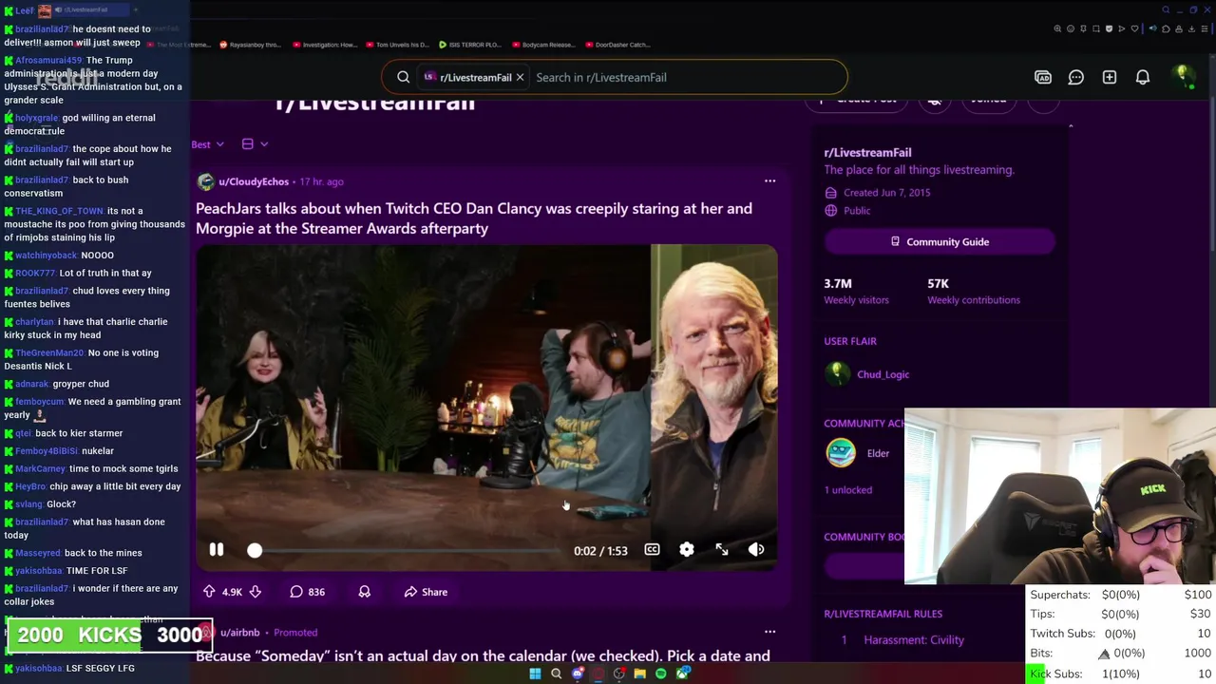1216x684 pixels.
Task: Click the video progress scrubber handle
Action: click(x=255, y=550)
